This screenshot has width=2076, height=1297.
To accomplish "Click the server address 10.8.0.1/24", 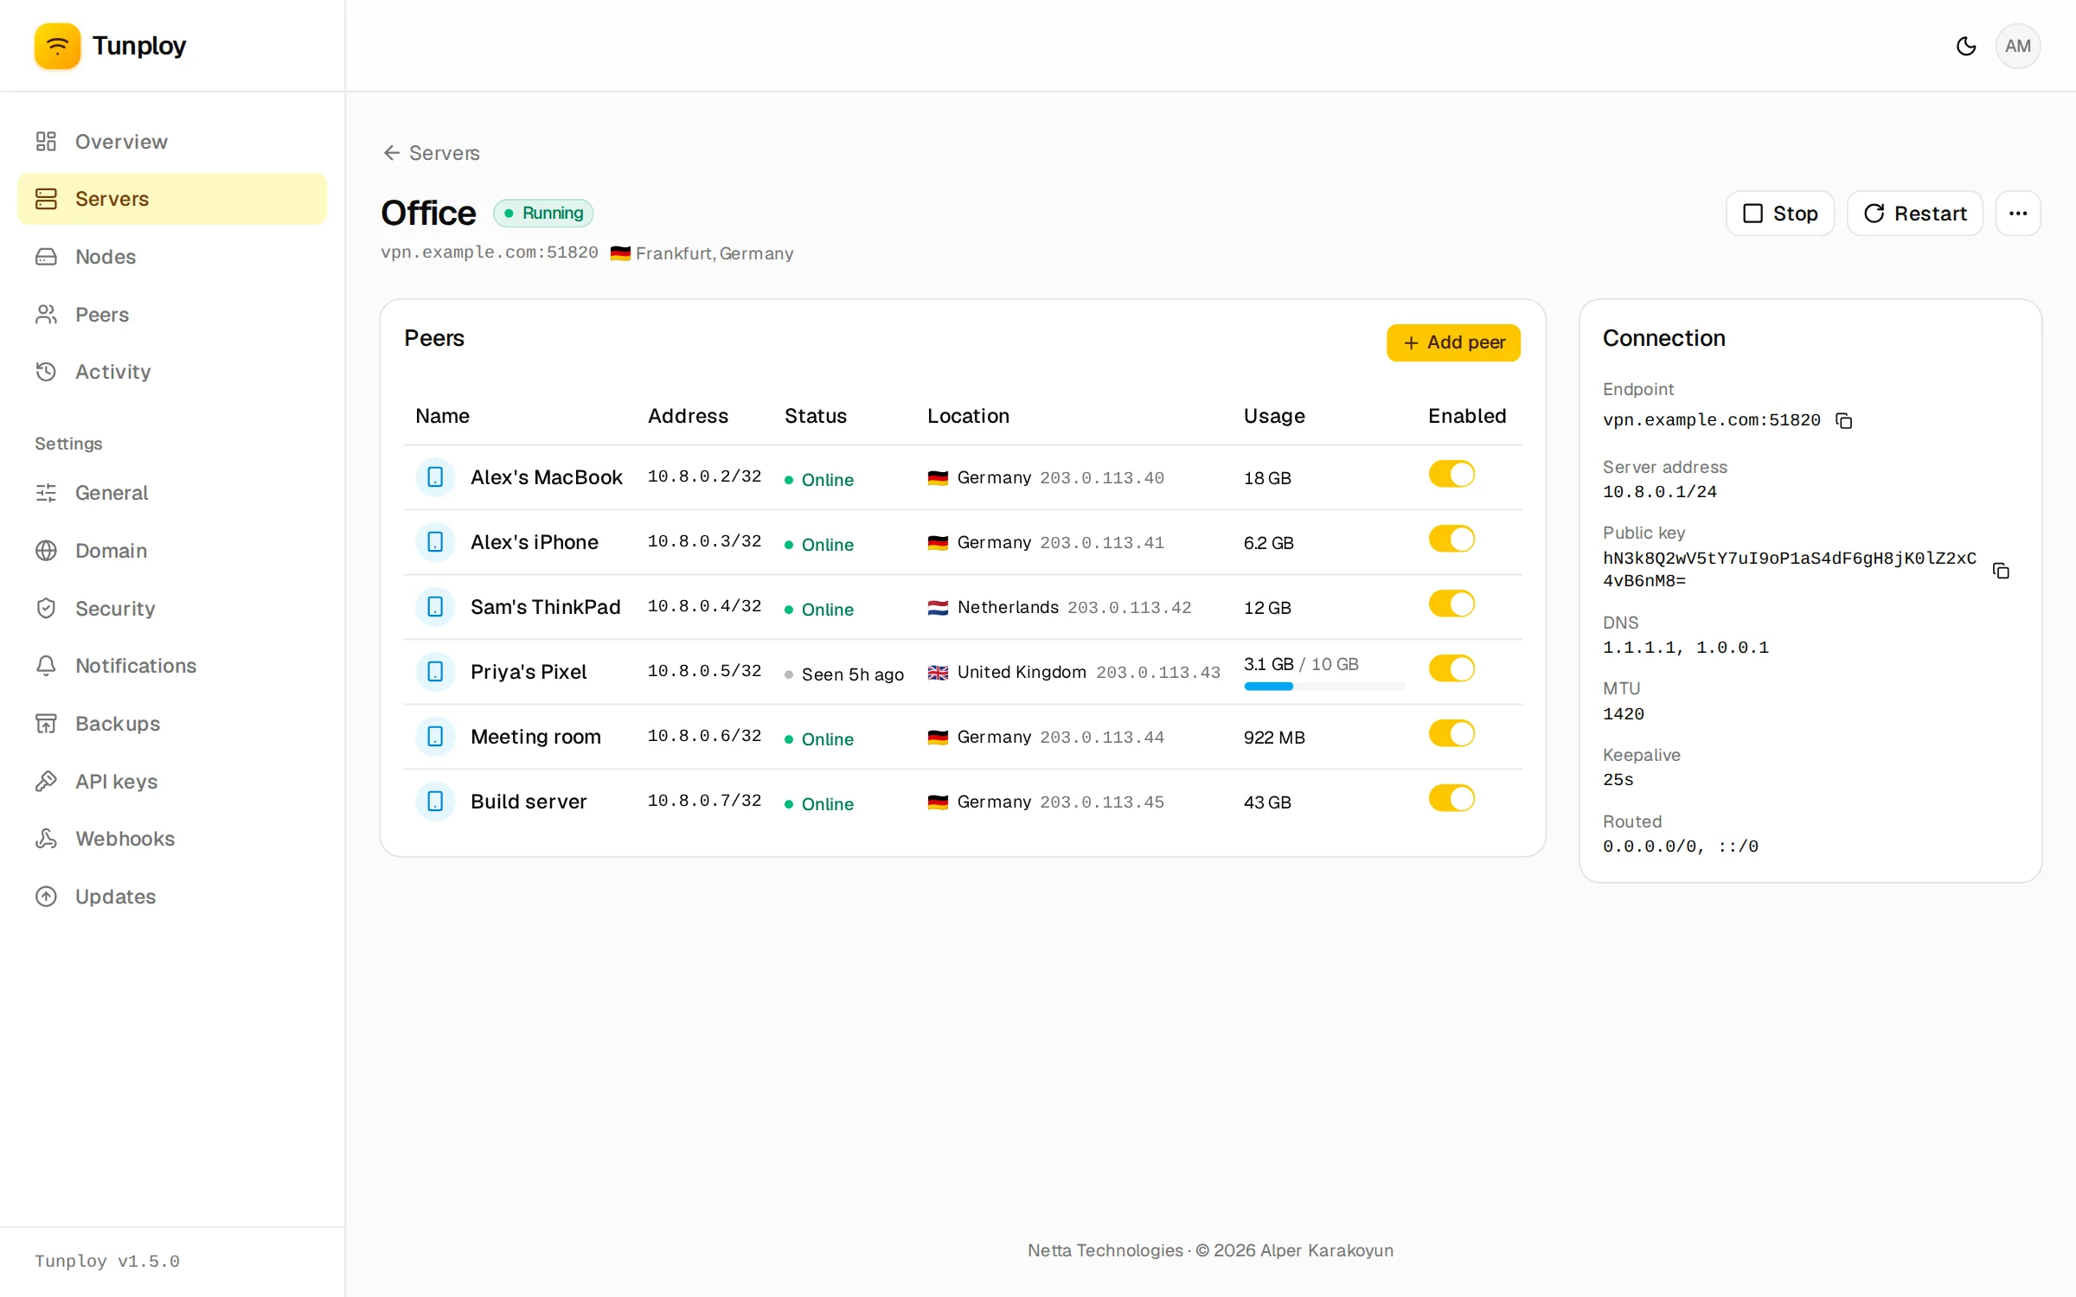I will pos(1659,492).
